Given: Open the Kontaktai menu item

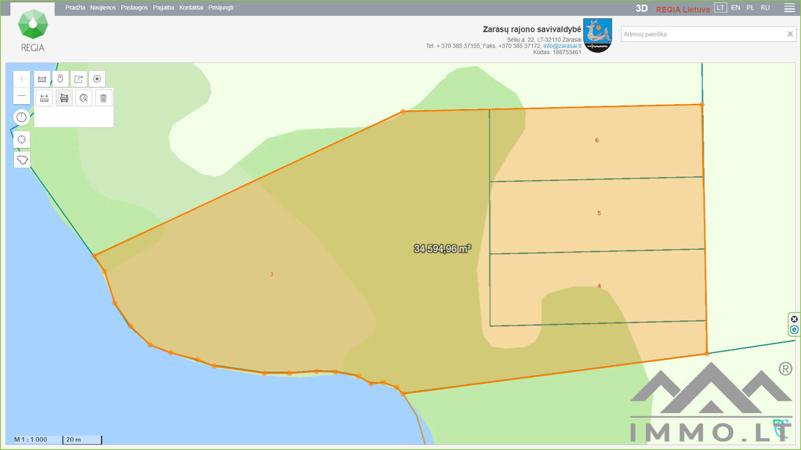Looking at the screenshot, I should (191, 7).
